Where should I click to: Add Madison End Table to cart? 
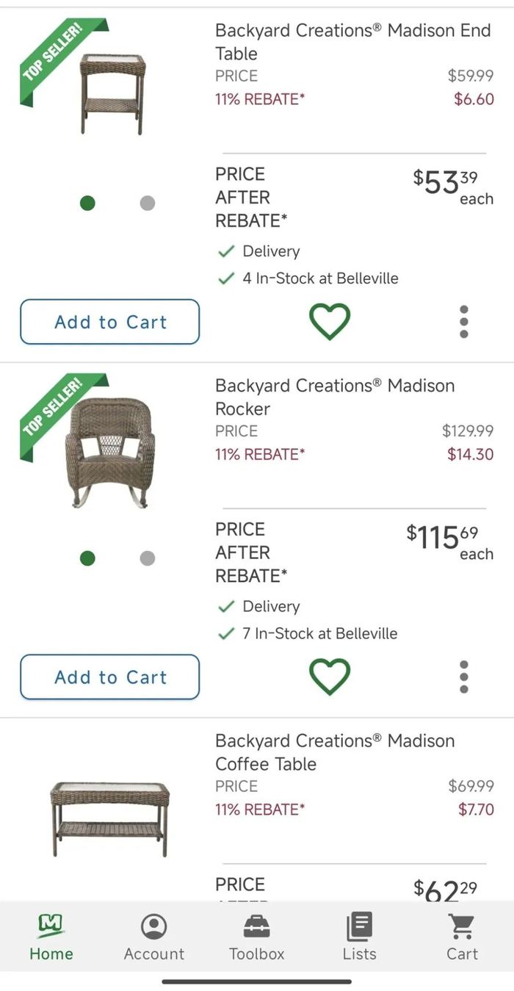click(110, 322)
